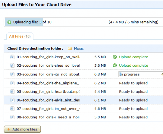Select the 04-scouting_for_girls-the_airplane file name
163x134 pixels.
(x=48, y=83)
